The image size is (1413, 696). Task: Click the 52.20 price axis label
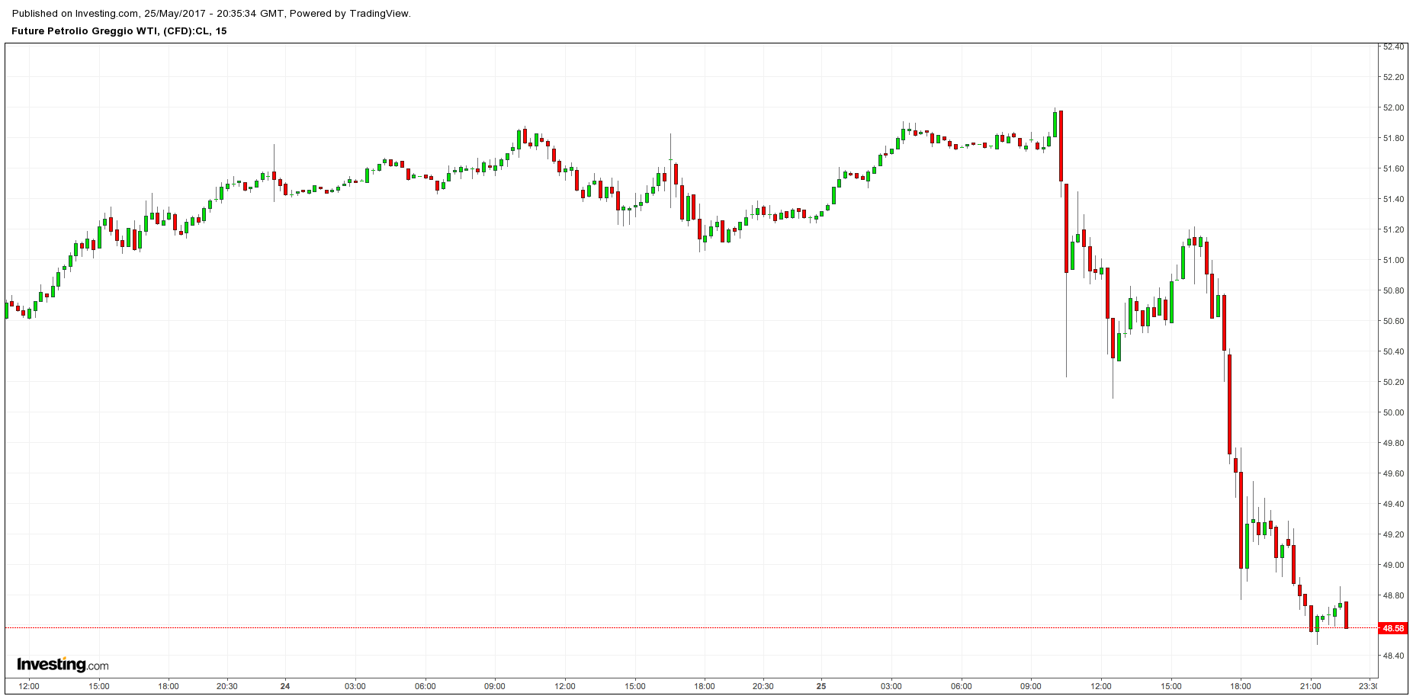pyautogui.click(x=1393, y=78)
